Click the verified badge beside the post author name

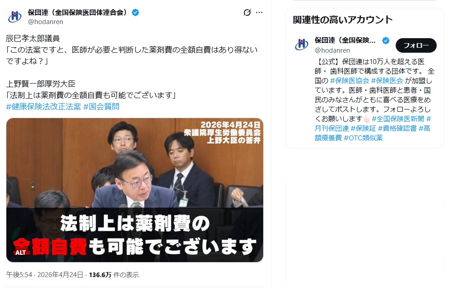[x=135, y=12]
